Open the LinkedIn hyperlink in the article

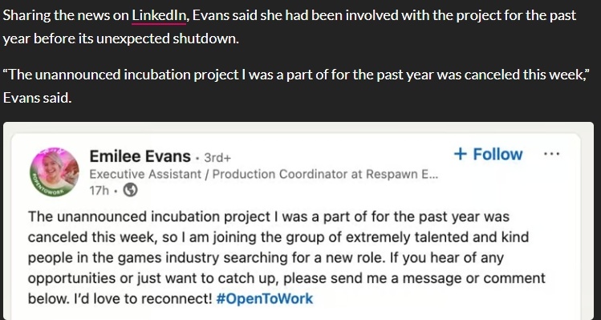click(x=159, y=16)
